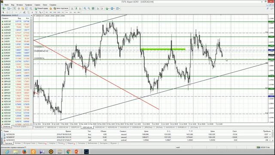This screenshot has height=155, width=275.
Task: Open Indicators list dropdown arrow
Action: coord(109,9)
